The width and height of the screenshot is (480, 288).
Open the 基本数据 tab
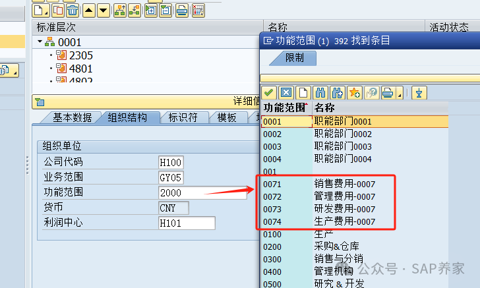[72, 117]
